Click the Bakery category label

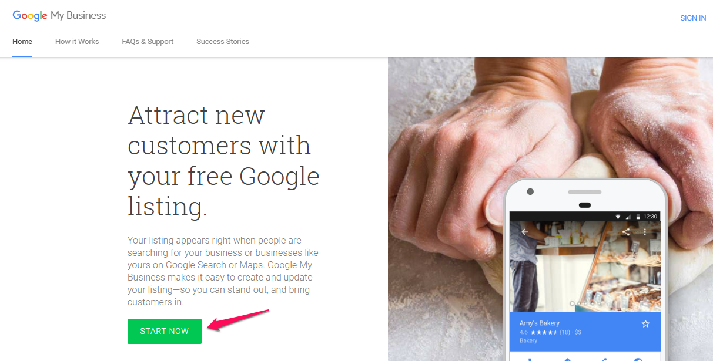pyautogui.click(x=528, y=340)
